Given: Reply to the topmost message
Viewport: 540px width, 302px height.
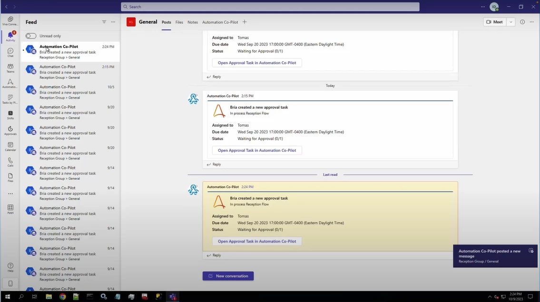Looking at the screenshot, I should 214,76.
